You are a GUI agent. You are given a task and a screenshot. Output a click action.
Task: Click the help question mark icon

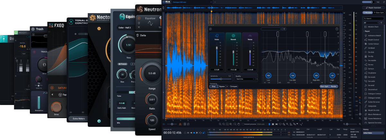[337, 29]
